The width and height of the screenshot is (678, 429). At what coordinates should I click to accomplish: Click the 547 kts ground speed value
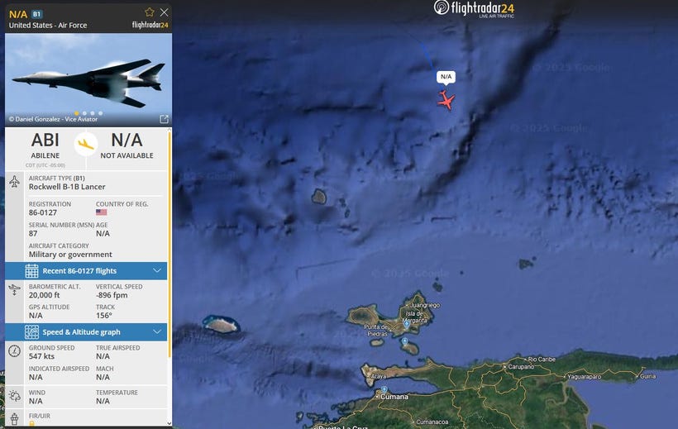(x=41, y=356)
